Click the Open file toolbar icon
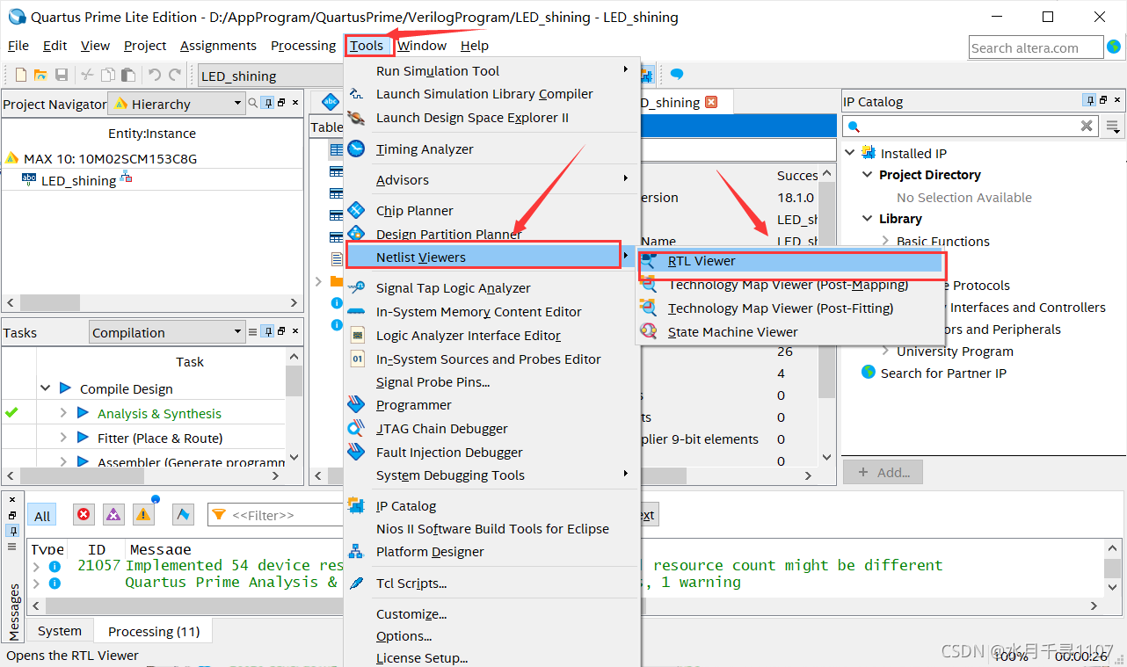Viewport: 1127px width, 667px height. (x=40, y=76)
